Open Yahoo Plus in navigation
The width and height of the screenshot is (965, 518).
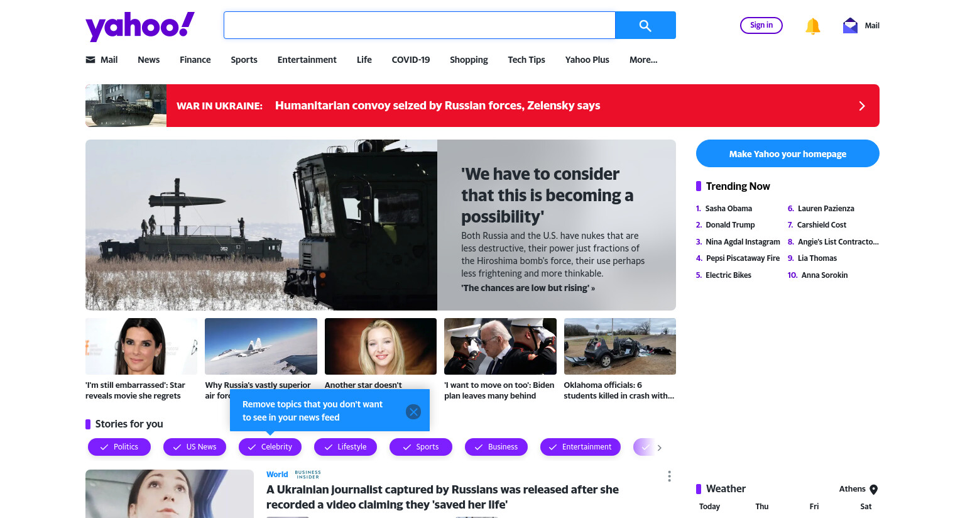pos(587,60)
